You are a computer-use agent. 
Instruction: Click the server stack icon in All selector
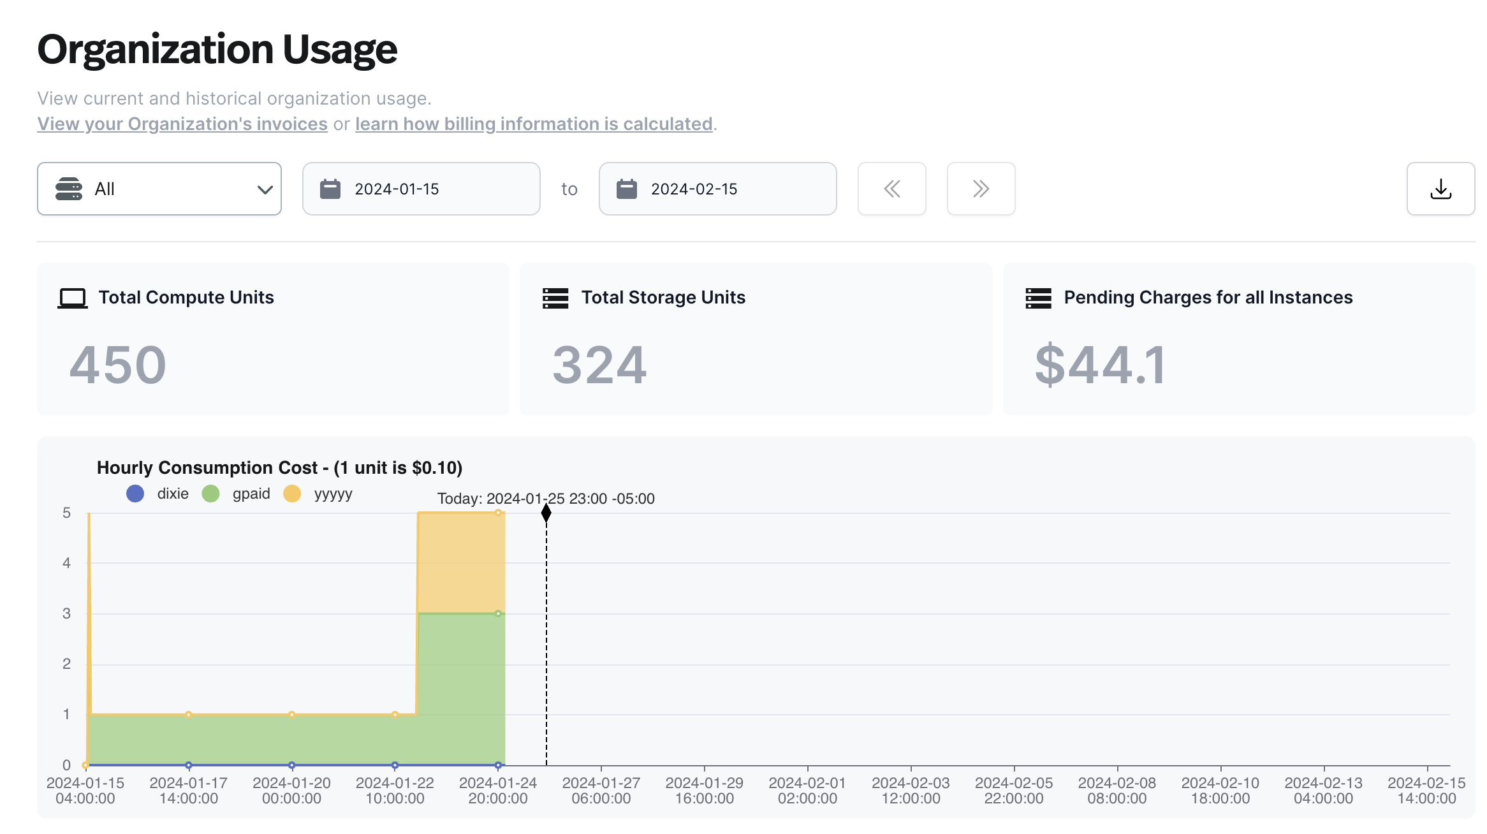[x=69, y=189]
